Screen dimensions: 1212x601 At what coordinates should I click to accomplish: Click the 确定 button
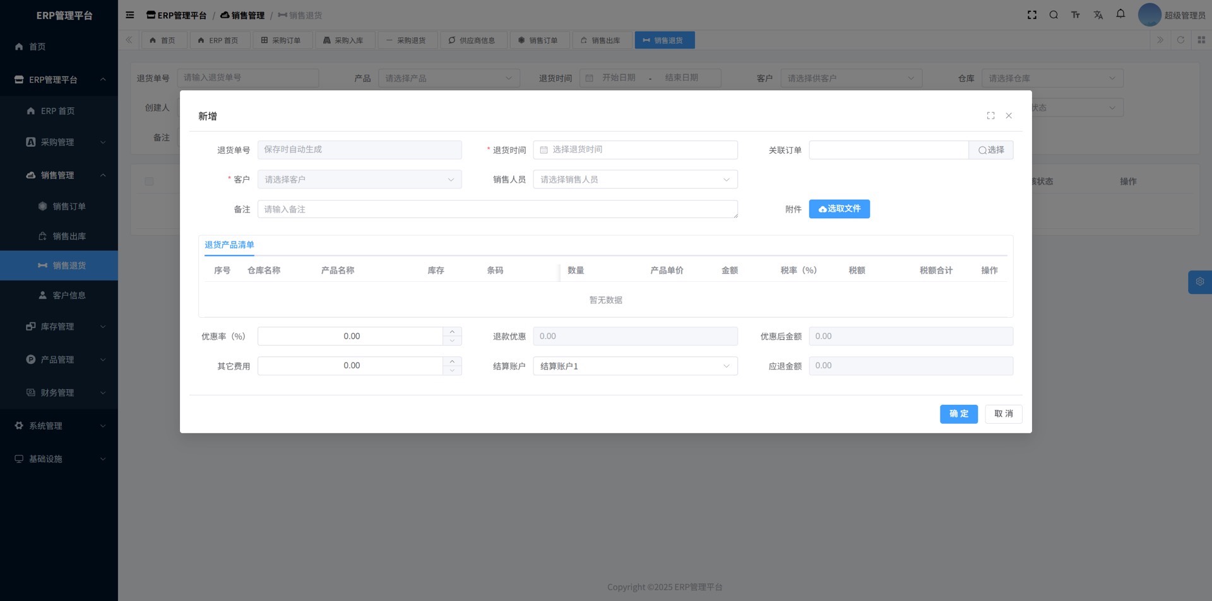[958, 414]
